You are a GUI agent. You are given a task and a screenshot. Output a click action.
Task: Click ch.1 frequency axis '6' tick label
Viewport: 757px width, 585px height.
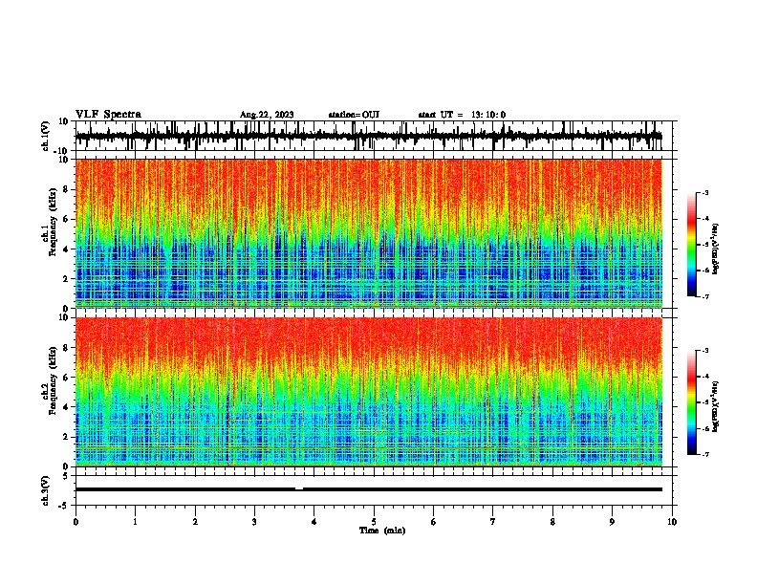67,219
